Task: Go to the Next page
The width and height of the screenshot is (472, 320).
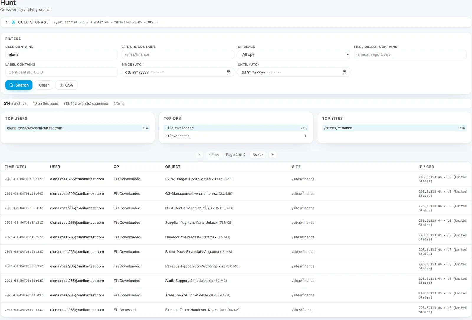Action: point(258,155)
